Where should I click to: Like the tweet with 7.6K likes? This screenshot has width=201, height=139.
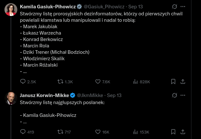pyautogui.click(x=98, y=82)
